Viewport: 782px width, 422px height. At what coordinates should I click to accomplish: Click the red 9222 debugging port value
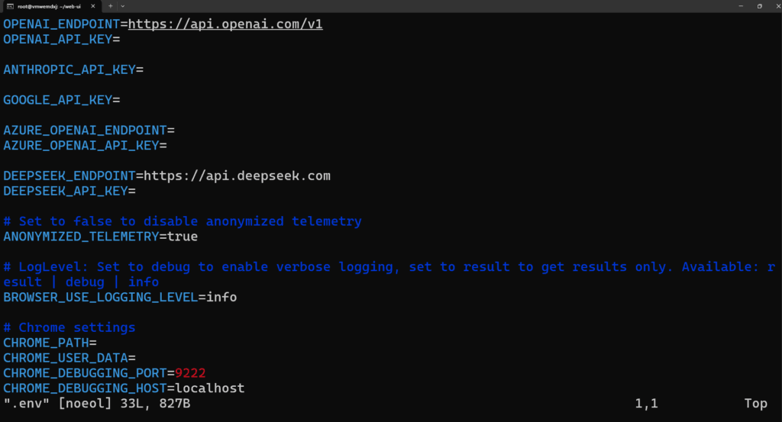pos(190,373)
